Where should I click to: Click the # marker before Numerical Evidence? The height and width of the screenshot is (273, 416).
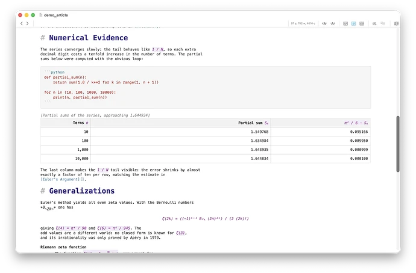click(43, 38)
